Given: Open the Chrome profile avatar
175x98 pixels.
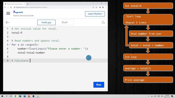Looking at the screenshot, I should click(103, 7).
